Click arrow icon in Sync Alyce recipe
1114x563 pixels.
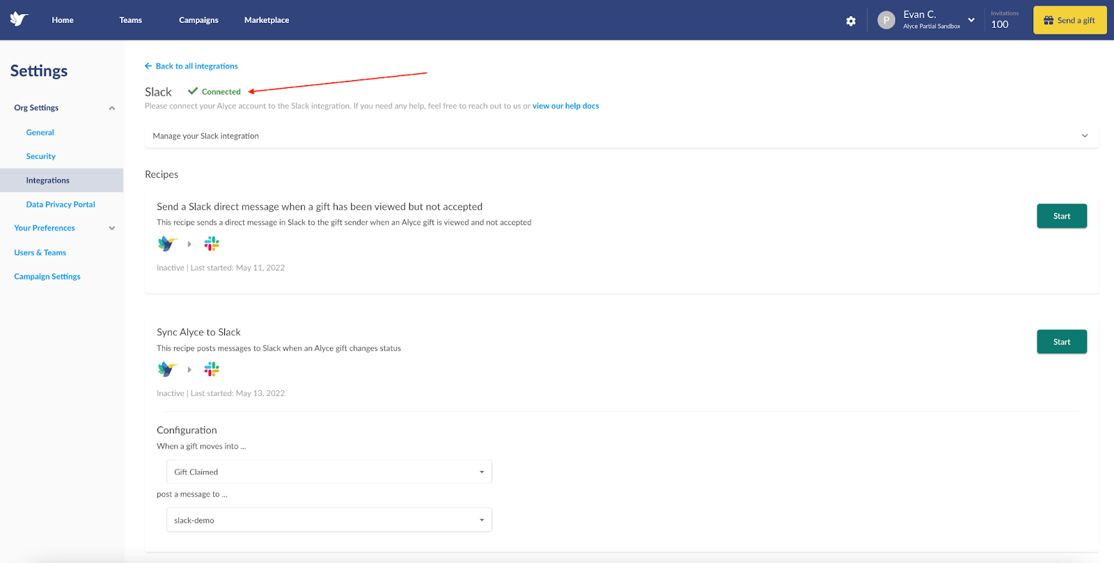pos(189,369)
